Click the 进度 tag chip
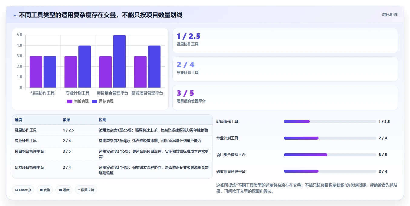 (64, 190)
